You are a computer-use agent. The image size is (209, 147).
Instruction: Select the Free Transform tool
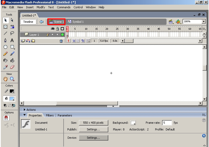[5, 27]
